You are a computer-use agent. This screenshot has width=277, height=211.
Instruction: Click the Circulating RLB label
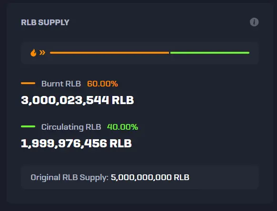71,127
